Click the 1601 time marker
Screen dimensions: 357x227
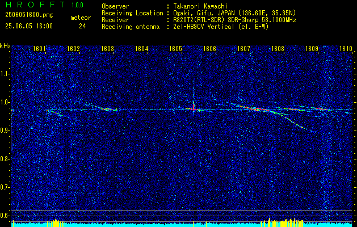point(39,49)
